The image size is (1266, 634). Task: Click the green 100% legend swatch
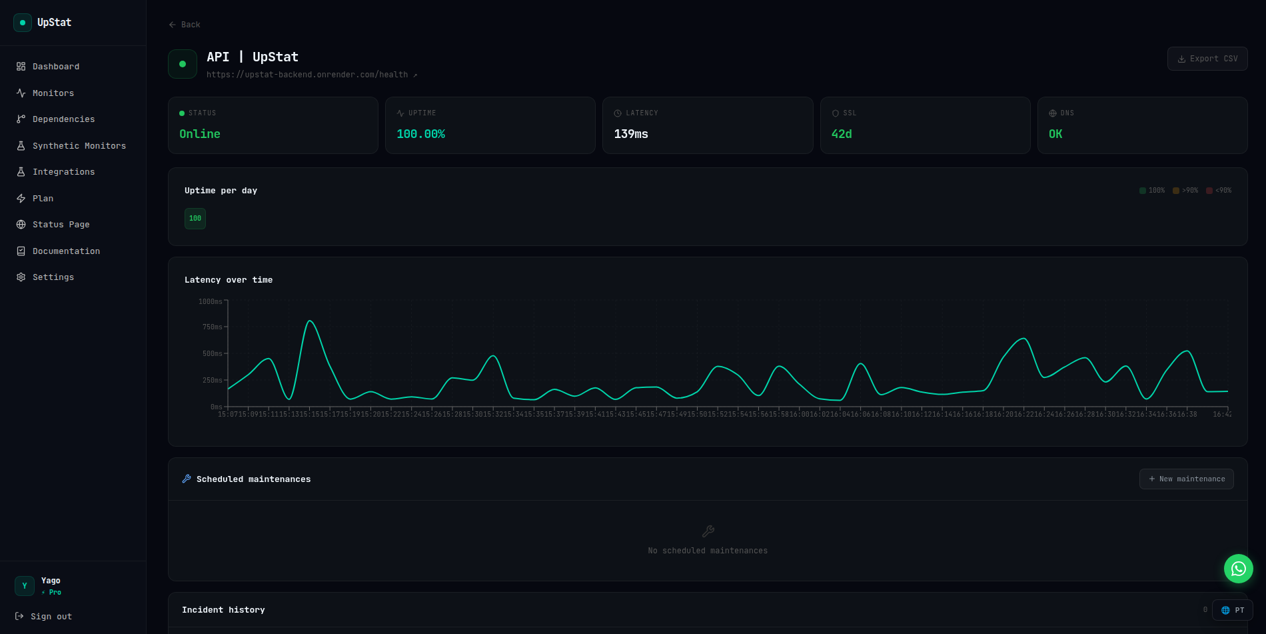point(1143,191)
